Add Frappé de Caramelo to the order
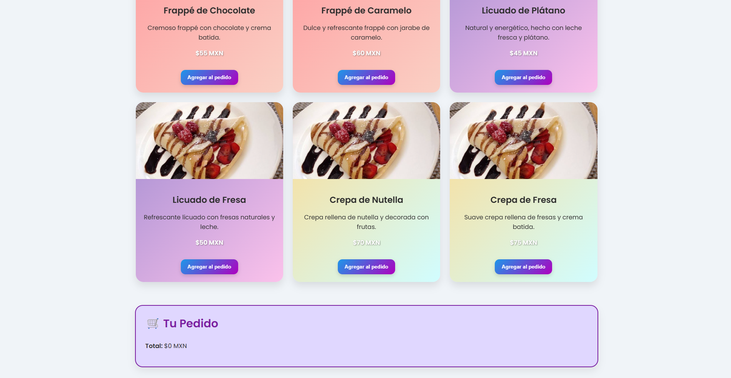The height and width of the screenshot is (378, 731). [x=366, y=77]
